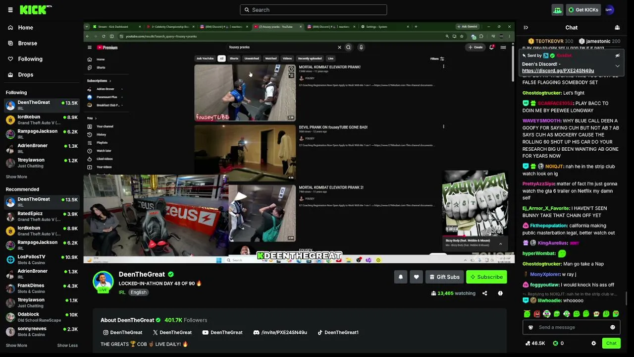
Task: Focus the top Search field
Action: pyautogui.click(x=314, y=10)
